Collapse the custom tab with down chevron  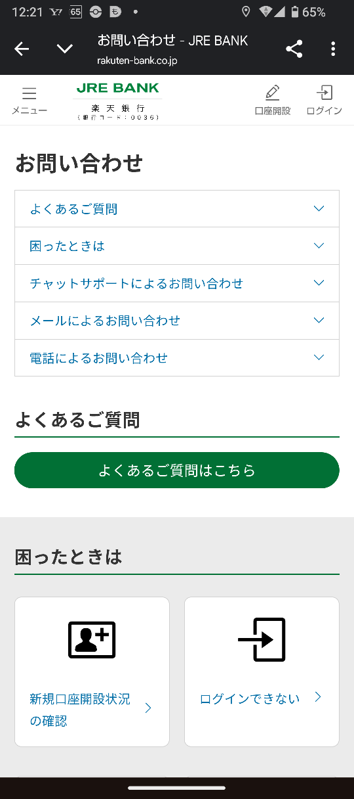(65, 49)
